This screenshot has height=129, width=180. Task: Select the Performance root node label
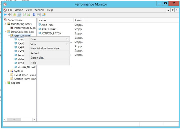point(15,20)
